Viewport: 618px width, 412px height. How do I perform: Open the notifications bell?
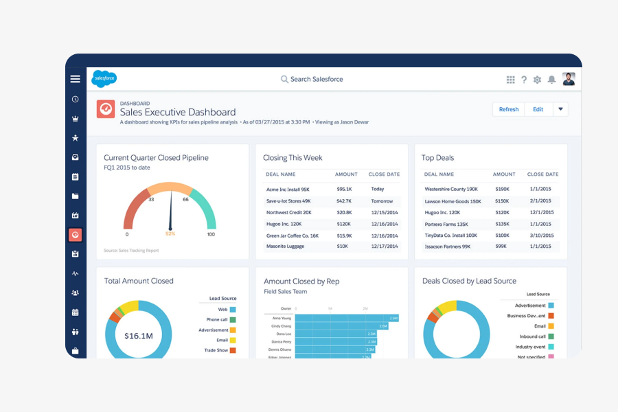coord(552,80)
